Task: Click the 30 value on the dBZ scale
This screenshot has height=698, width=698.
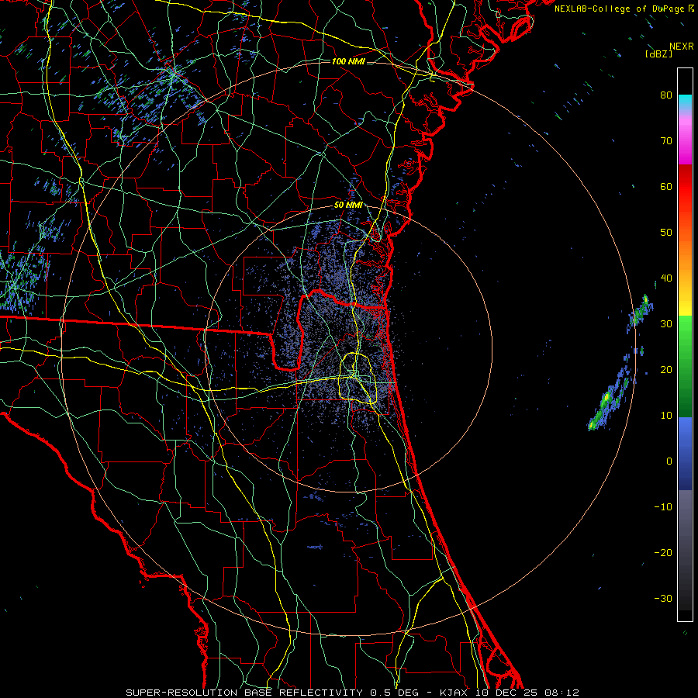Action: coord(666,323)
